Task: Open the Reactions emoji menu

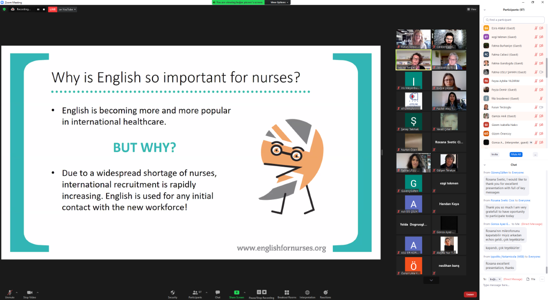Action: click(x=325, y=292)
